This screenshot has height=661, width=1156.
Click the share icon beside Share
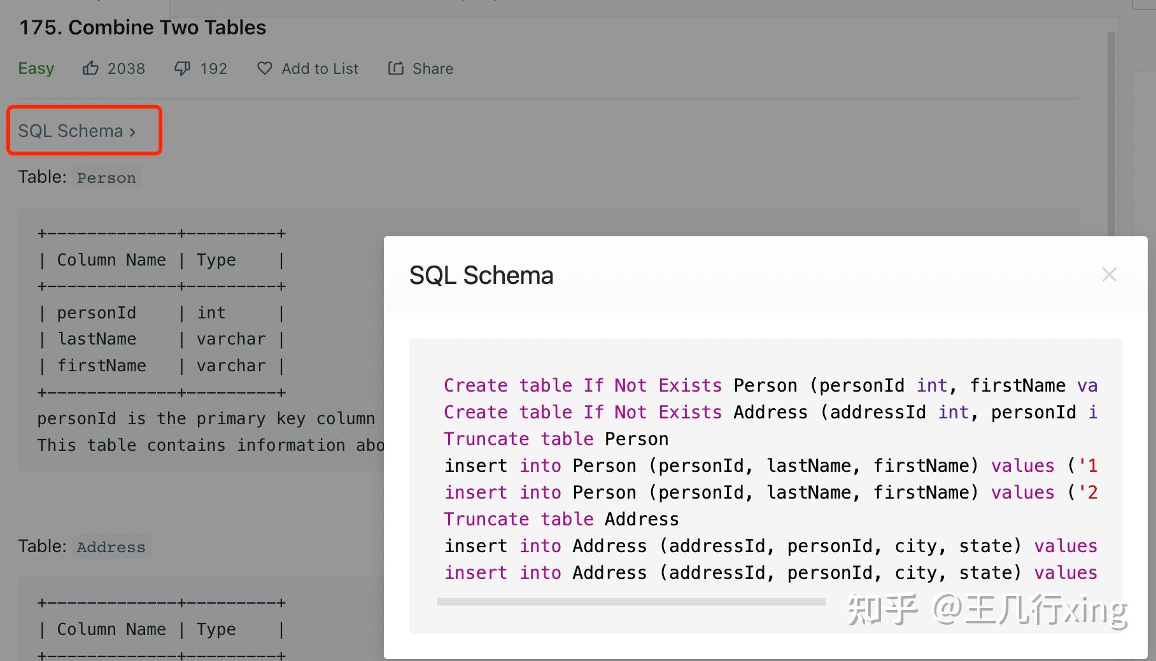(396, 68)
